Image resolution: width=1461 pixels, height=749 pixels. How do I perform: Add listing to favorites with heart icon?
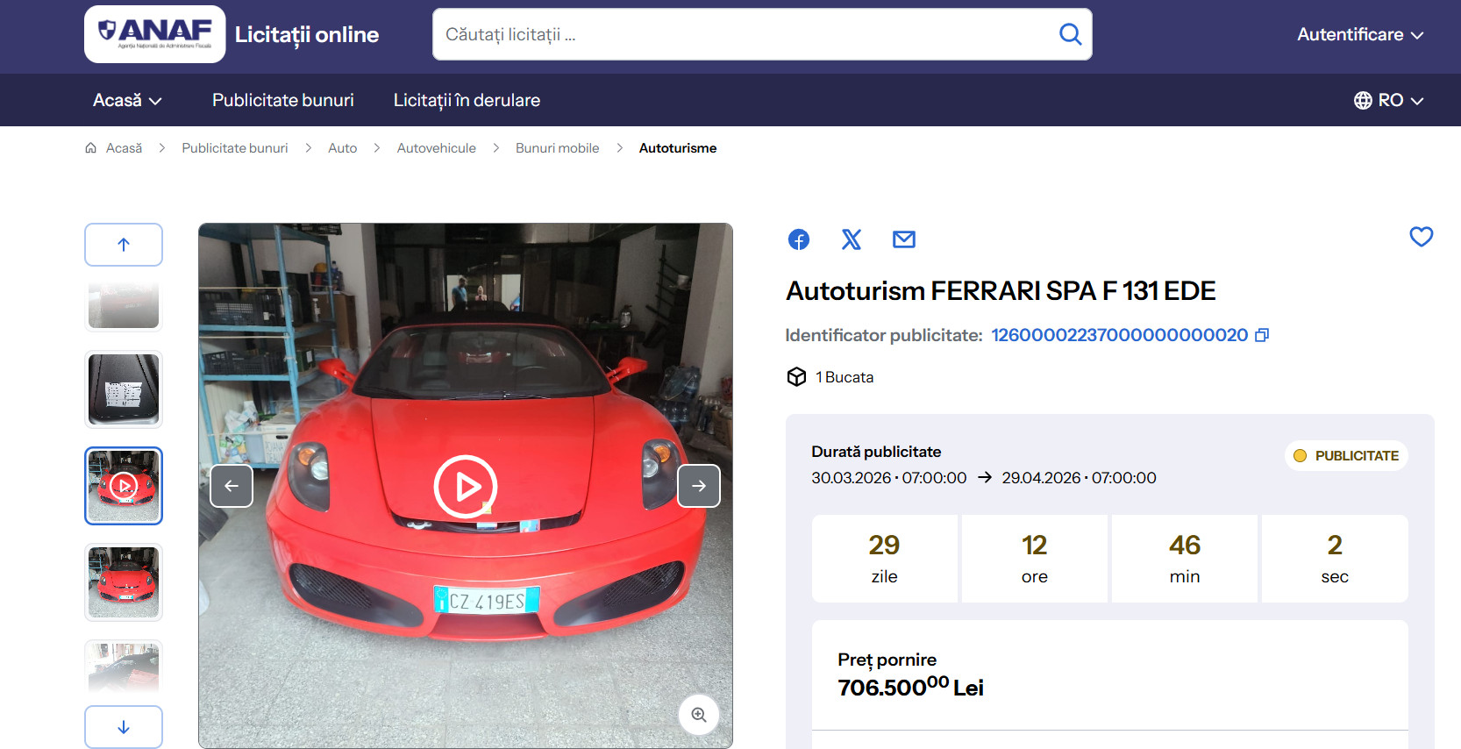pyautogui.click(x=1421, y=237)
